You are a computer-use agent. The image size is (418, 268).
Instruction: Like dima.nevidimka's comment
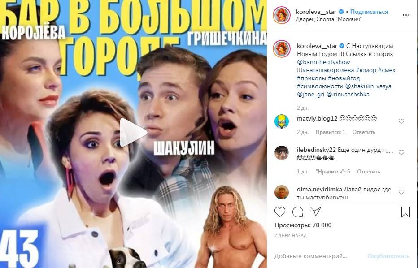pos(401,192)
